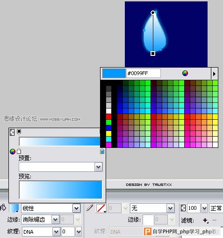Open the 预置 preset dropdown
The image size is (223, 238).
(x=99, y=167)
